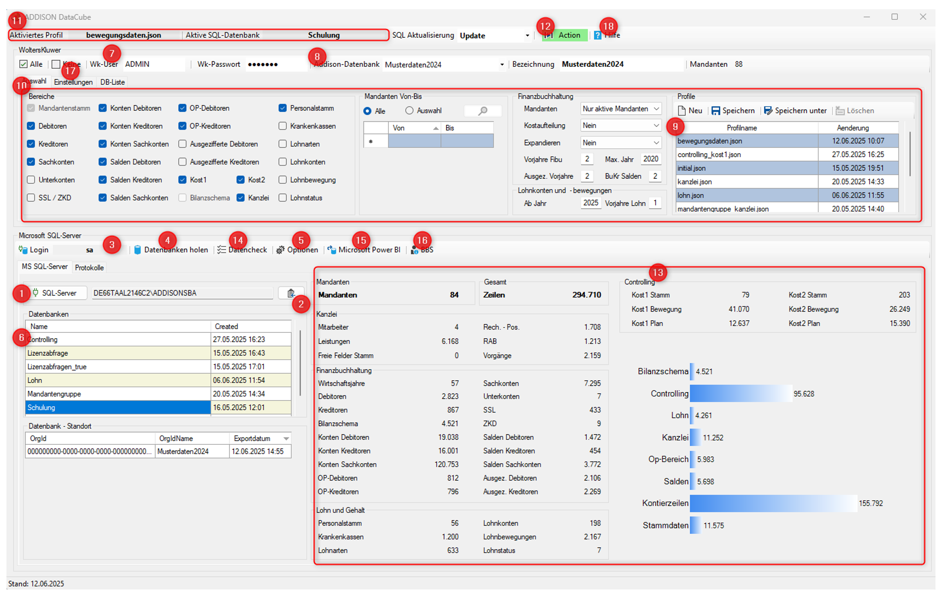Click the Optionen gear icon
Screen dimensions: 941x595
coord(280,250)
